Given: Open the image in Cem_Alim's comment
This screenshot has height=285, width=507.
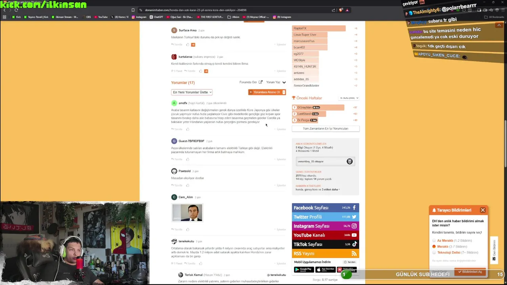Looking at the screenshot, I should coord(187,213).
